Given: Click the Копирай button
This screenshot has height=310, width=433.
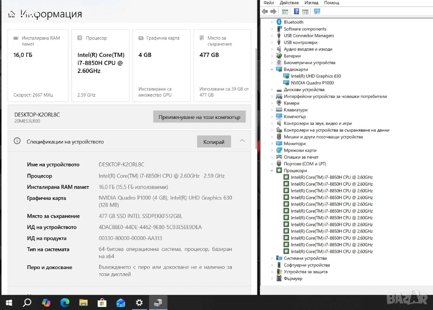Looking at the screenshot, I should 214,142.
